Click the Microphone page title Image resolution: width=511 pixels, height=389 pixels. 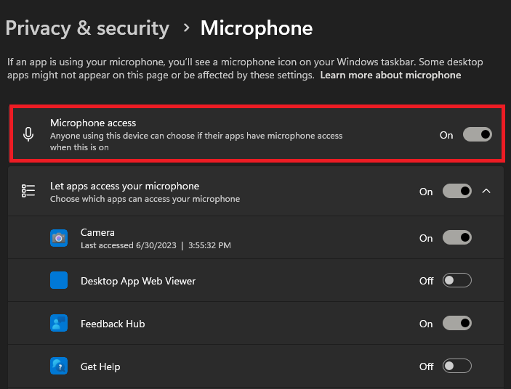[x=257, y=28]
